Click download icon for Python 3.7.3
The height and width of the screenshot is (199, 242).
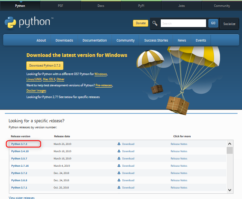click(x=119, y=144)
